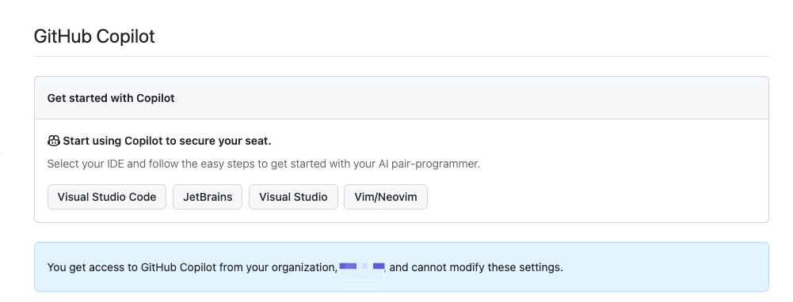Click the Copilot icon beside seat message

(54, 141)
